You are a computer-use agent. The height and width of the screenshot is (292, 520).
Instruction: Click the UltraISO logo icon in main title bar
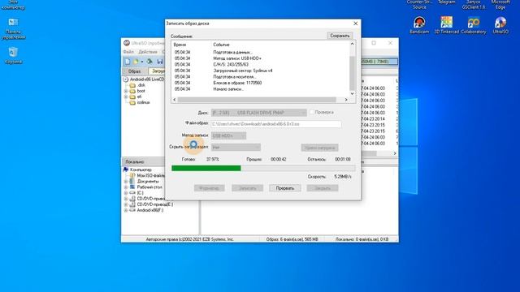tap(127, 43)
